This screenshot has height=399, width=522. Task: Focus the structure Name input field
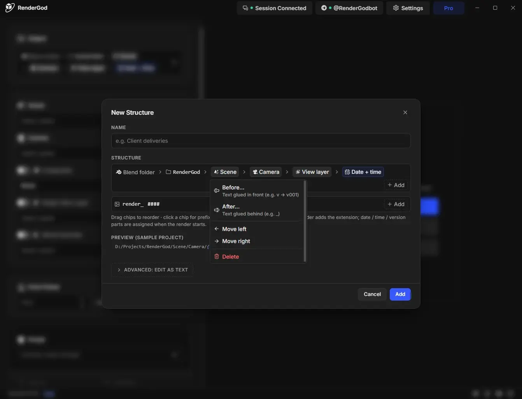click(x=261, y=141)
